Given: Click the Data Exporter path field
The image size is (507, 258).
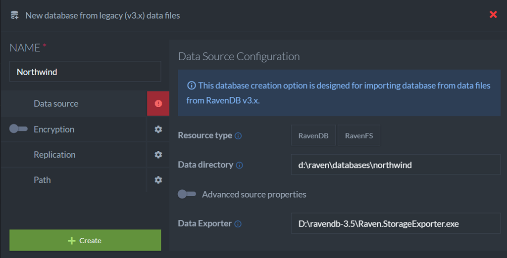Looking at the screenshot, I should click(x=396, y=223).
